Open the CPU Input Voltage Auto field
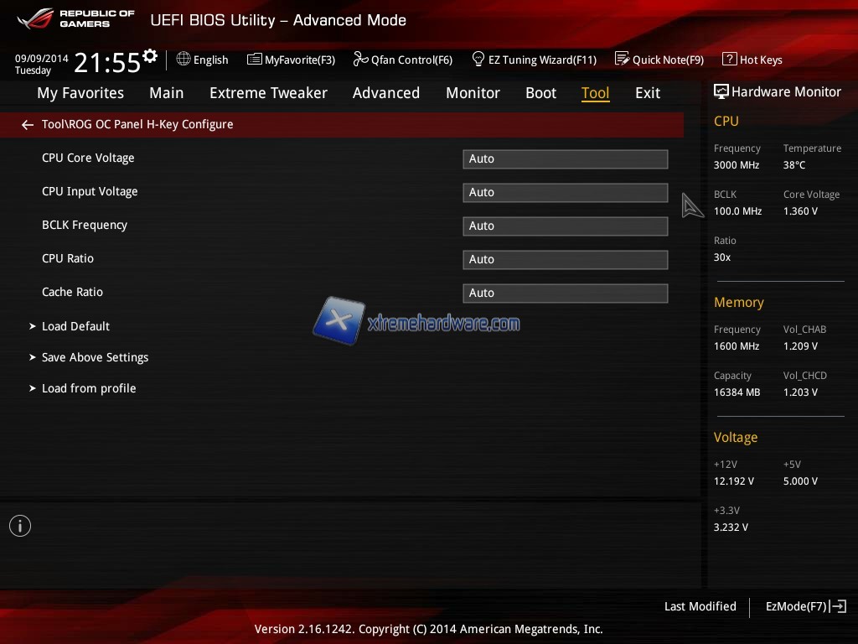Viewport: 858px width, 644px height. [565, 192]
